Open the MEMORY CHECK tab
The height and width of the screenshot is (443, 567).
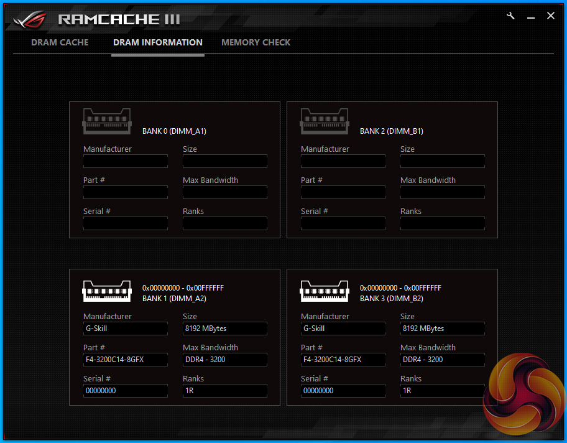(x=256, y=42)
